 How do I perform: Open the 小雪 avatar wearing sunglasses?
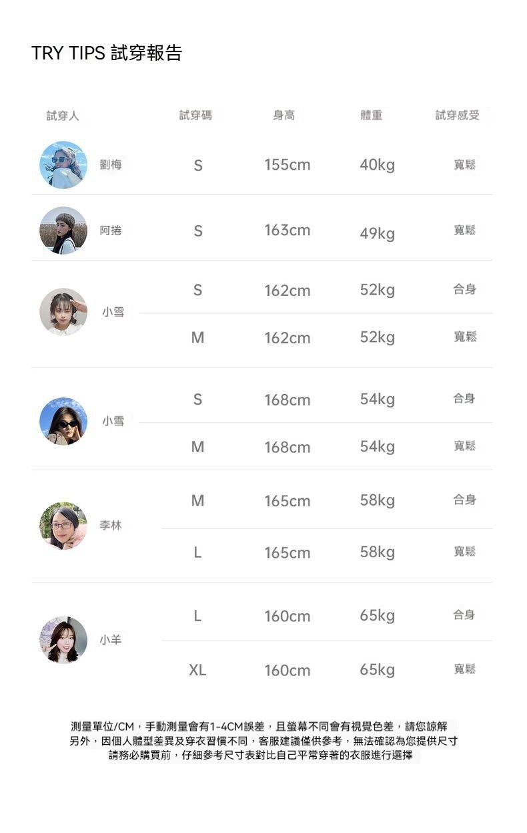(x=63, y=422)
